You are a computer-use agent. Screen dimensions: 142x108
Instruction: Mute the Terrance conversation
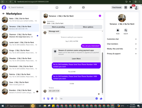[x=118, y=30]
